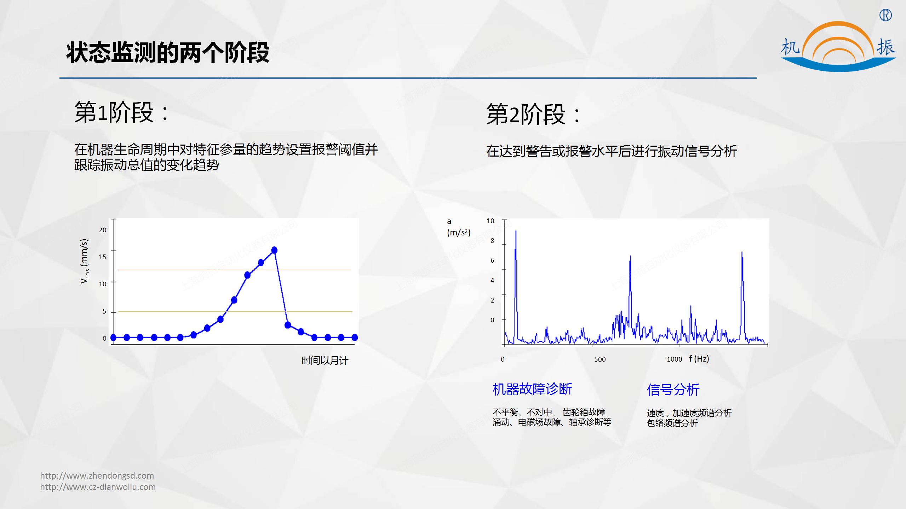Screen dimensions: 906x509
Task: Click the 包络频谱分析 text line
Action: tap(672, 423)
